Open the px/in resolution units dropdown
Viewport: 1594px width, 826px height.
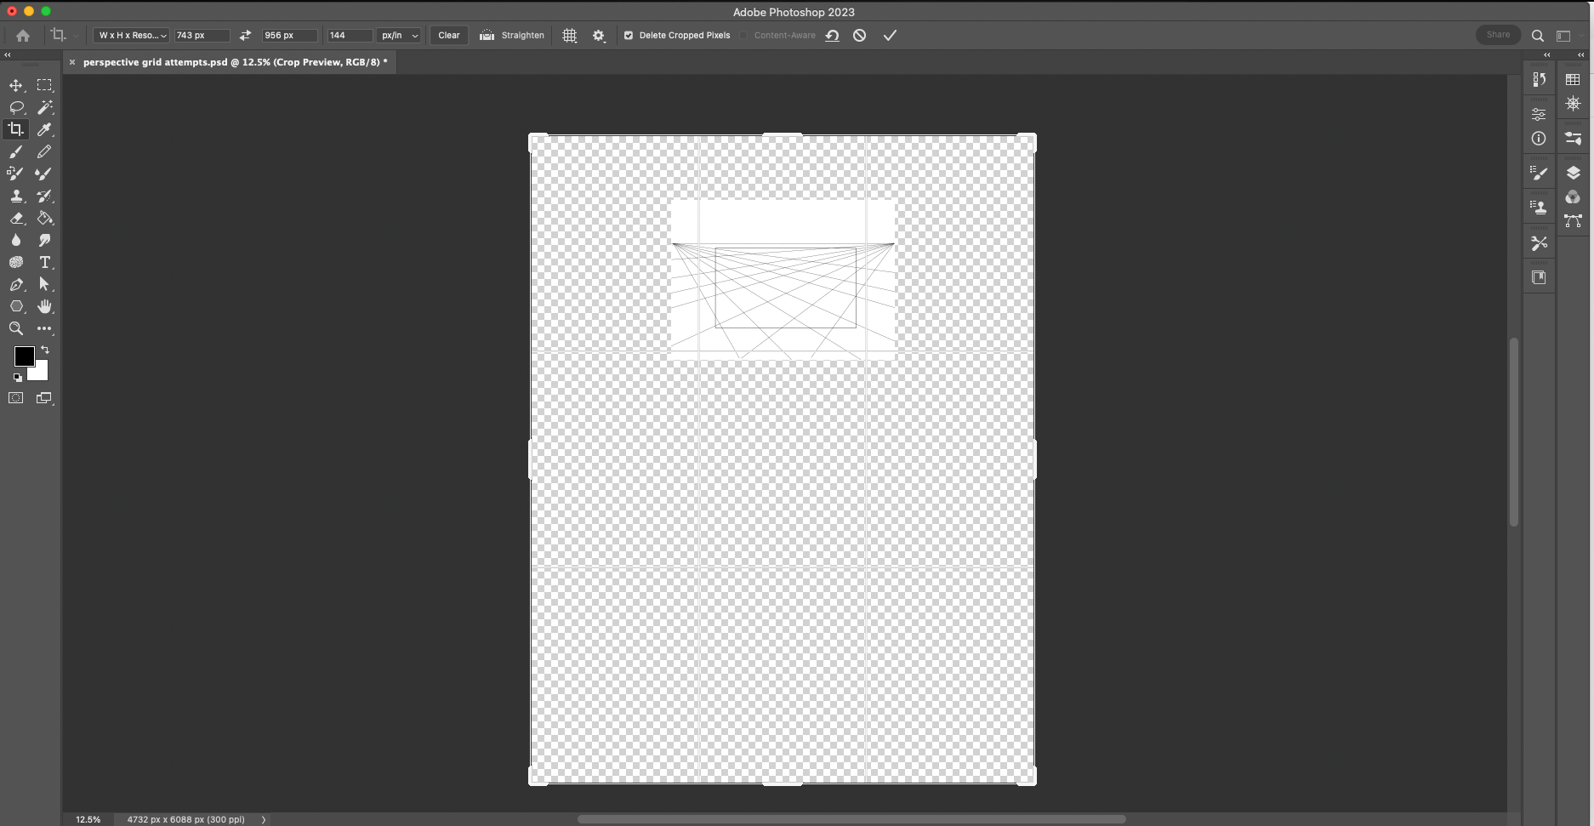point(400,36)
